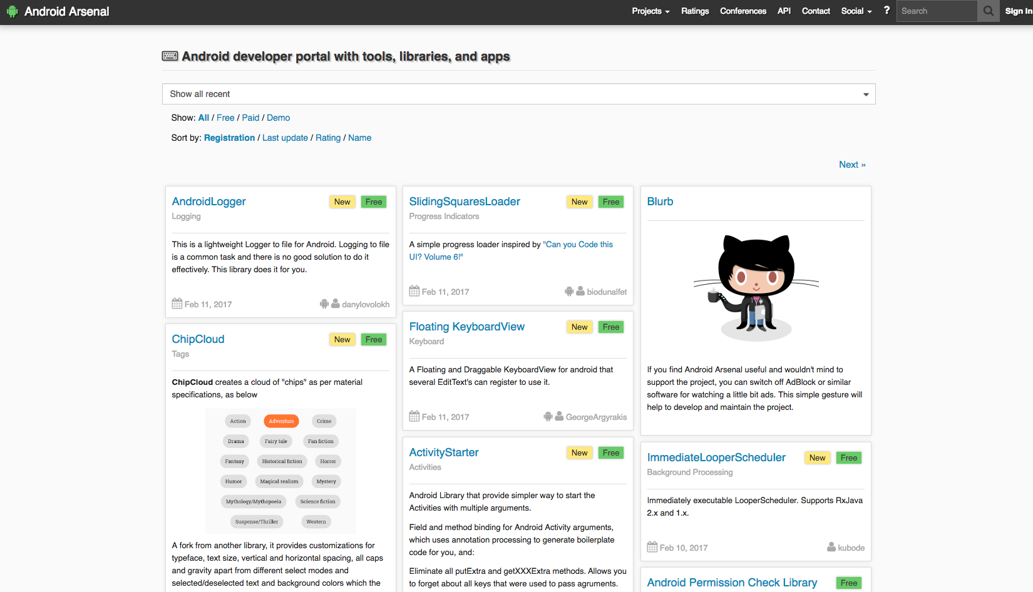Screen dimensions: 1033x592
Task: Click the New badge on AndroidLogger
Action: (x=342, y=202)
